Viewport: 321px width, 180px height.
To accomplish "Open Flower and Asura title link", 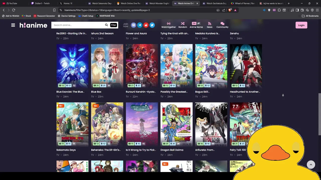I will click(136, 33).
